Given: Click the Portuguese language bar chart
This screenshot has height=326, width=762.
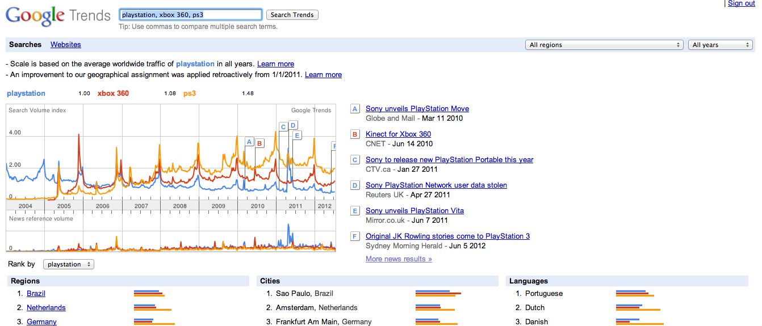Looking at the screenshot, I should pyautogui.click(x=635, y=294).
